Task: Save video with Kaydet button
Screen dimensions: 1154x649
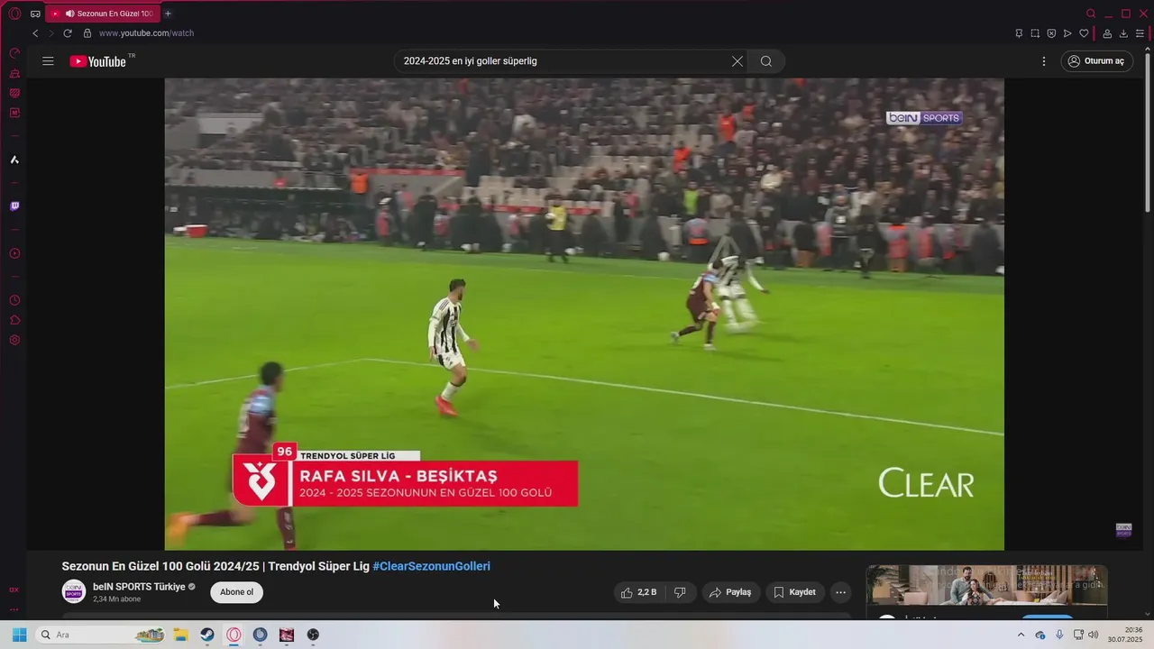Action: (x=794, y=592)
